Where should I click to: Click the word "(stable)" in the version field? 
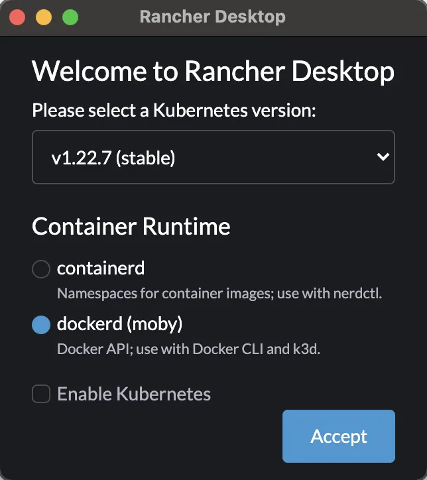144,158
